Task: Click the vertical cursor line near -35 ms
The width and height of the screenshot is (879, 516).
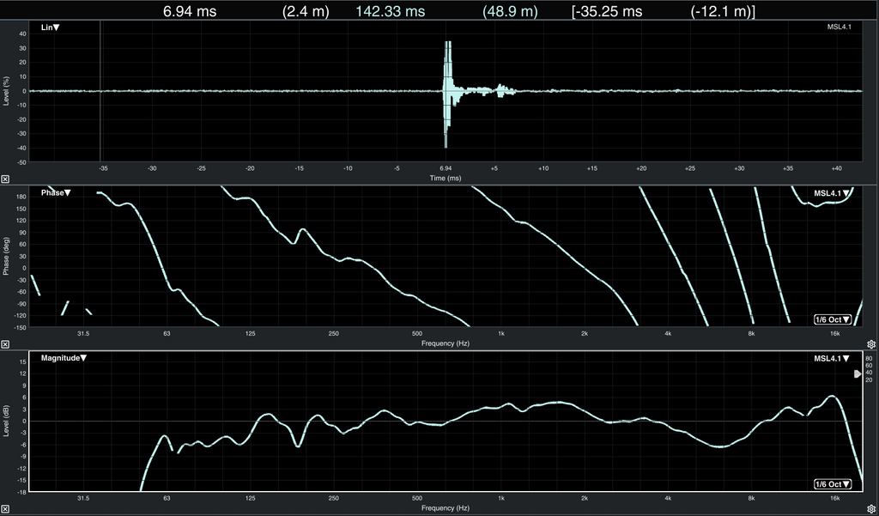Action: pos(100,91)
